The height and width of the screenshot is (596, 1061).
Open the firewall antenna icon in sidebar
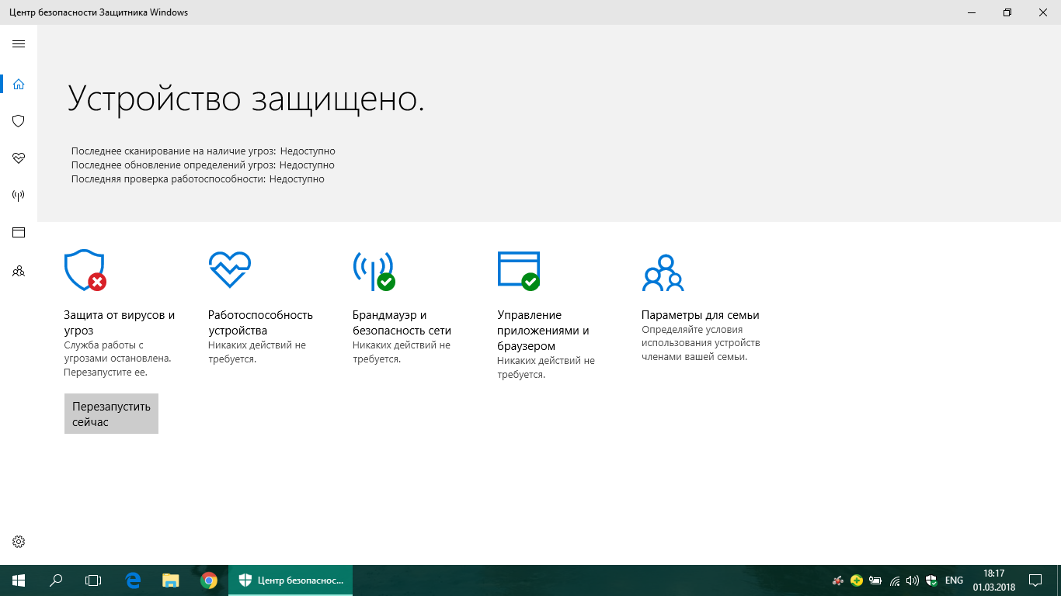[x=19, y=196]
